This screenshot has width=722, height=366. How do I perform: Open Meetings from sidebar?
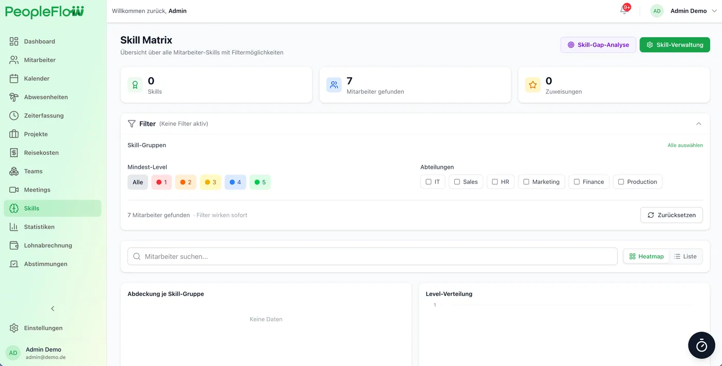click(52, 189)
